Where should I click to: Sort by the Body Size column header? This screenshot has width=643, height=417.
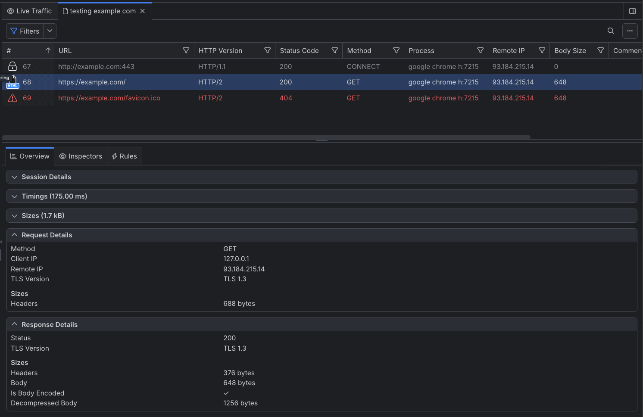pos(570,50)
